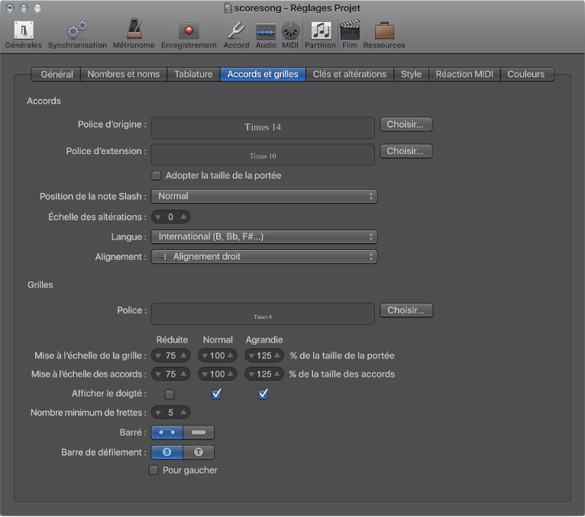Image resolution: width=585 pixels, height=517 pixels.
Task: Open Film clapperboard settings
Action: click(350, 32)
